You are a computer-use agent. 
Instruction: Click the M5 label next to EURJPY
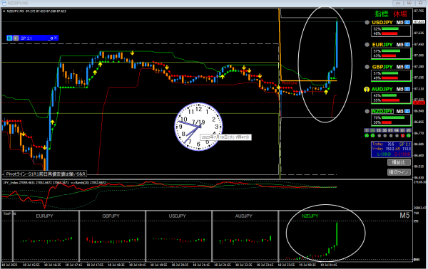[400, 45]
